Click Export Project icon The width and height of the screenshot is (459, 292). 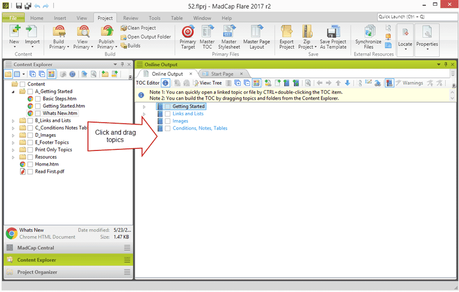pyautogui.click(x=287, y=31)
